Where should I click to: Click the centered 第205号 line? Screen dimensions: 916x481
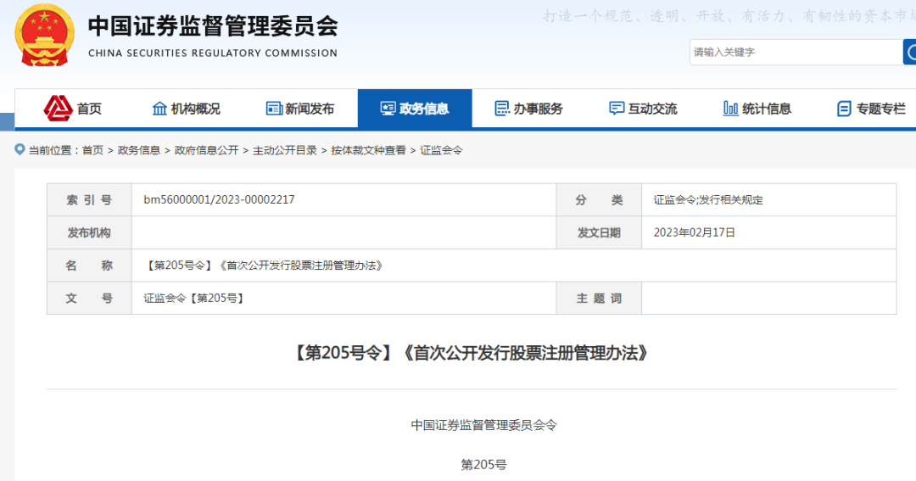(483, 465)
